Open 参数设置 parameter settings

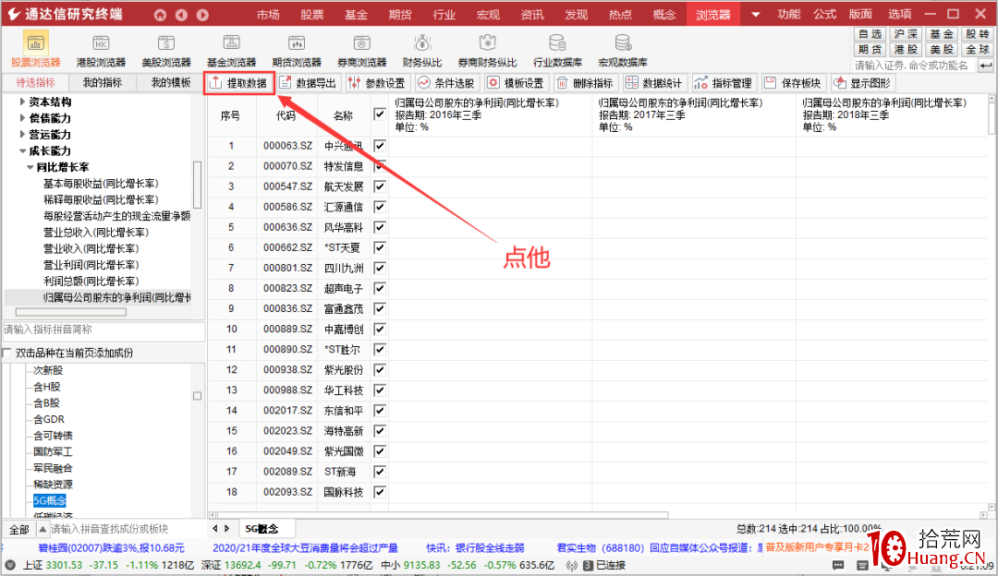tap(377, 83)
